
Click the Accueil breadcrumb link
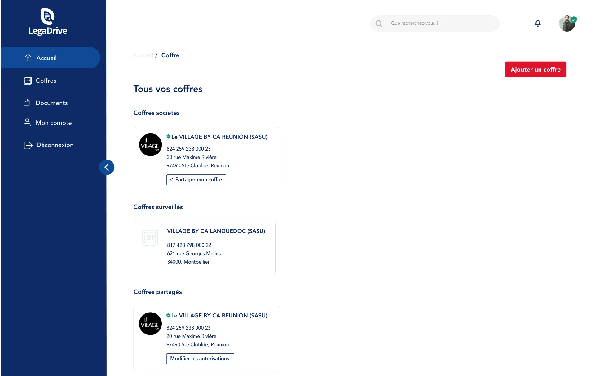tap(143, 55)
